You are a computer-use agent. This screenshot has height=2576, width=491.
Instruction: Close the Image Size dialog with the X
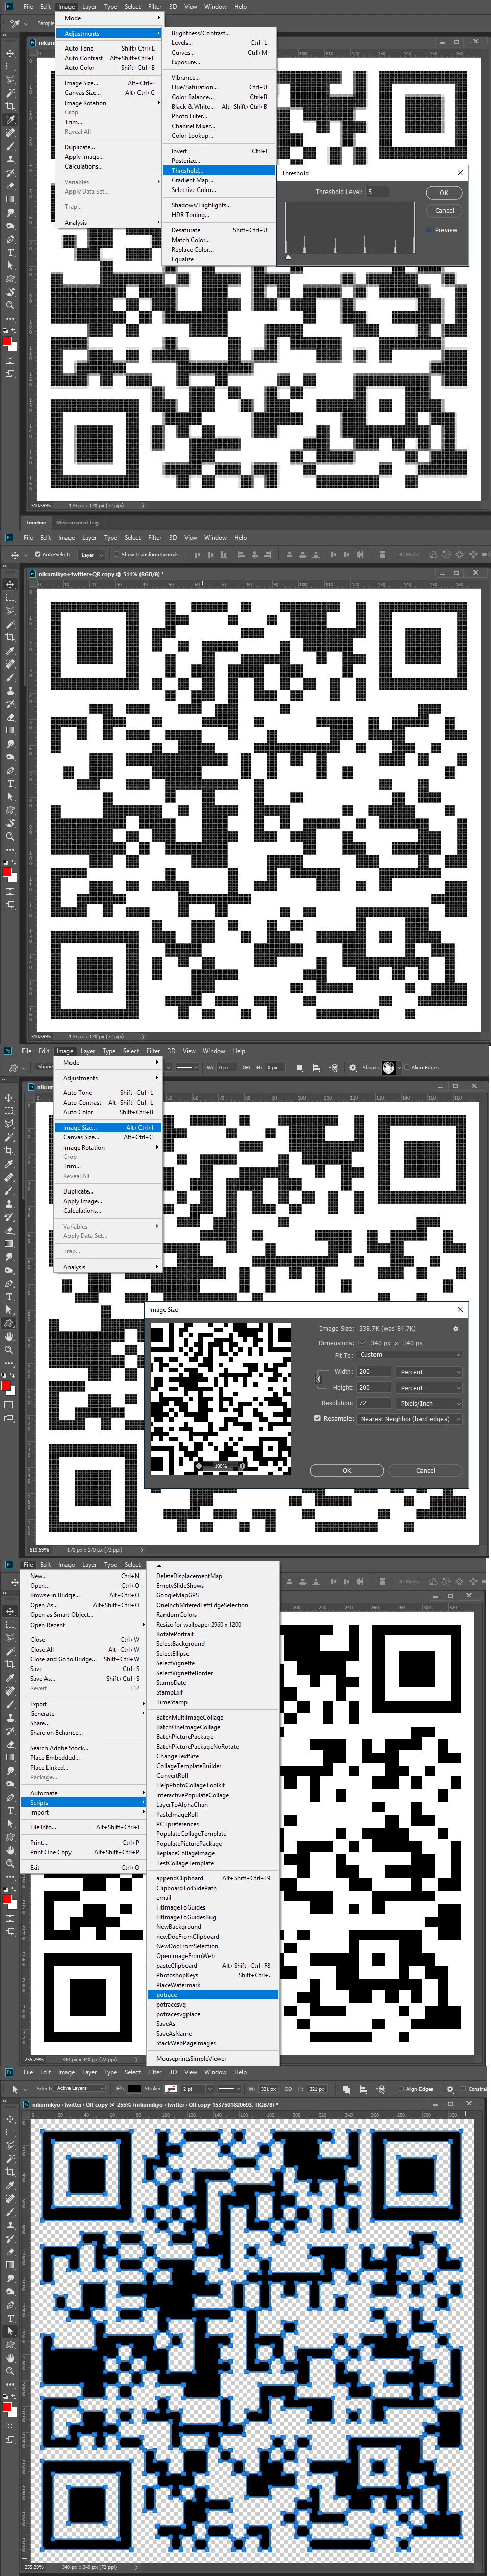point(460,1309)
